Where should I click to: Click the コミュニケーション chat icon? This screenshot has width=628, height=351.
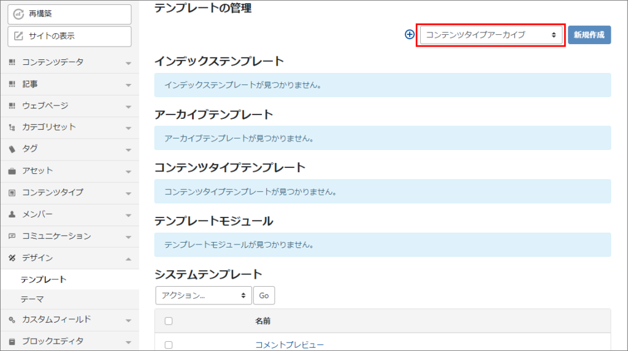click(12, 236)
